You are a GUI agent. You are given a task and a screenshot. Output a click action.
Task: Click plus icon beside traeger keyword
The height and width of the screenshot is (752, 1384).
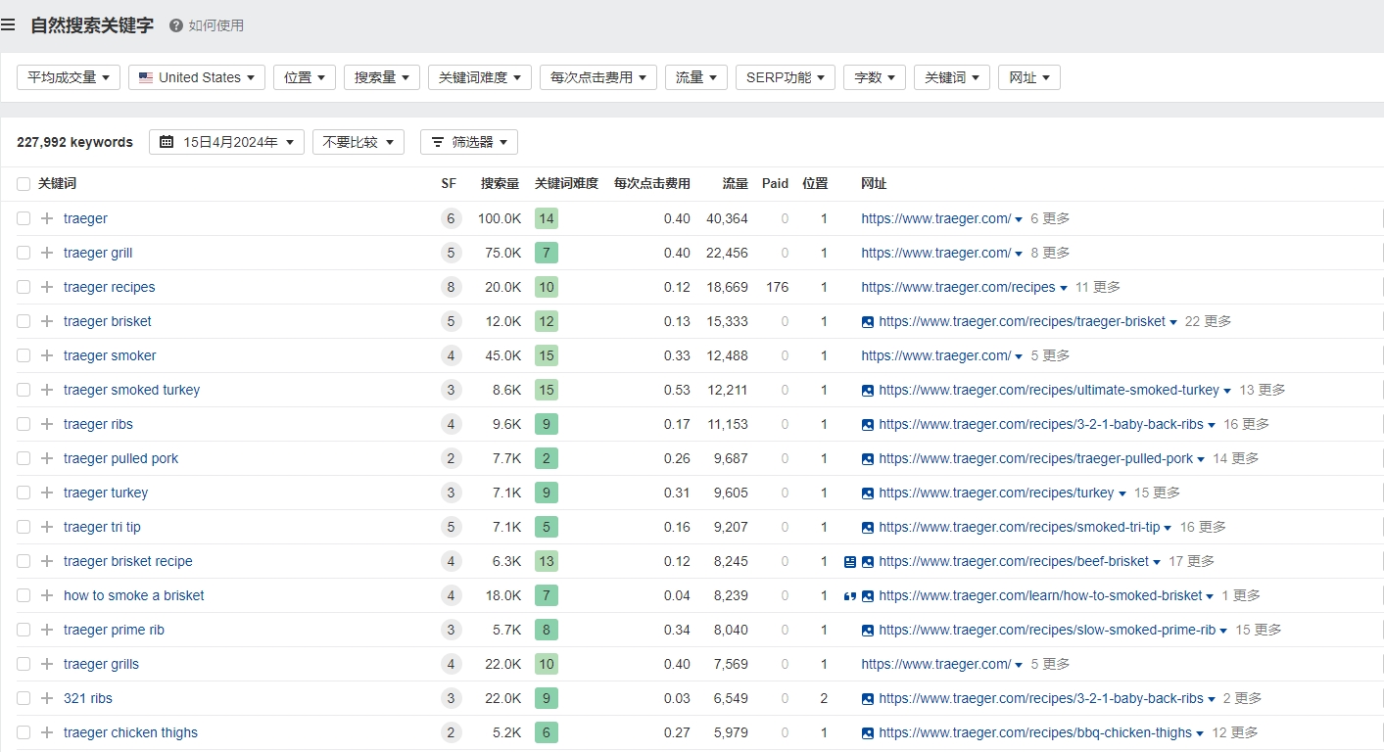point(47,218)
